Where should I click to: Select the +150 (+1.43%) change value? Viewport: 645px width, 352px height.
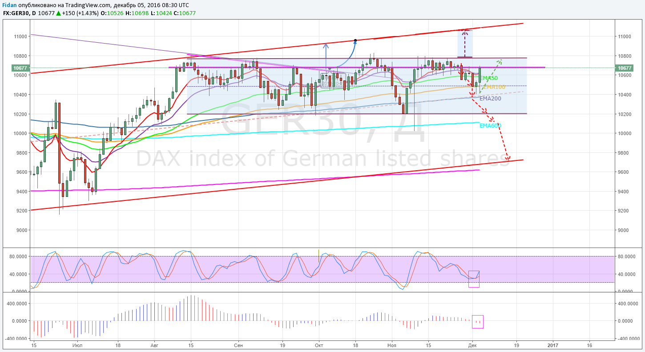click(80, 13)
